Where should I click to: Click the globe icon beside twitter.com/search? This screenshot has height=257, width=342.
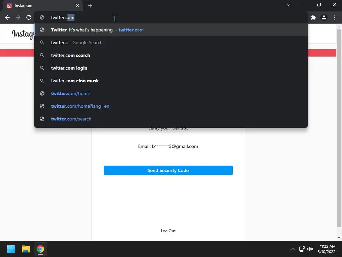(x=42, y=119)
